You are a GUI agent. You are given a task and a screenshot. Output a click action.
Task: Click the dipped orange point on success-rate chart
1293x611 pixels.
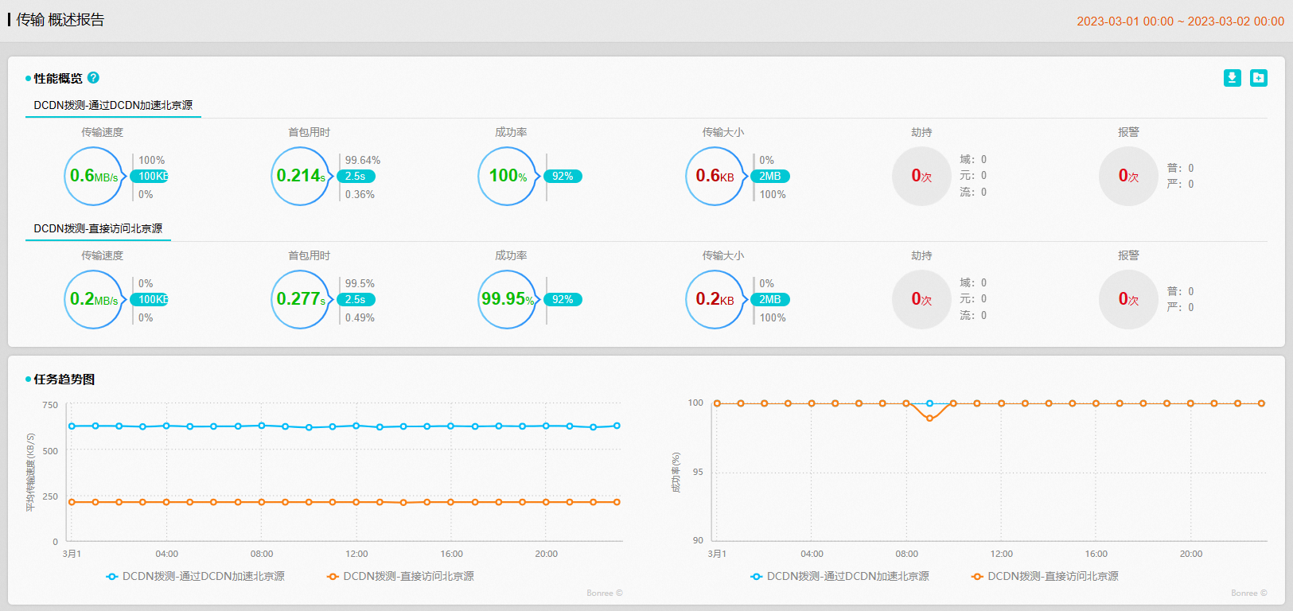click(929, 418)
